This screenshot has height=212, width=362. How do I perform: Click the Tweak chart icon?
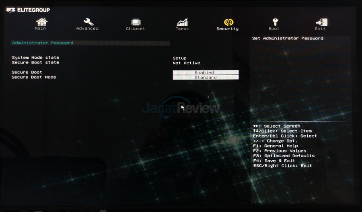[x=182, y=22]
